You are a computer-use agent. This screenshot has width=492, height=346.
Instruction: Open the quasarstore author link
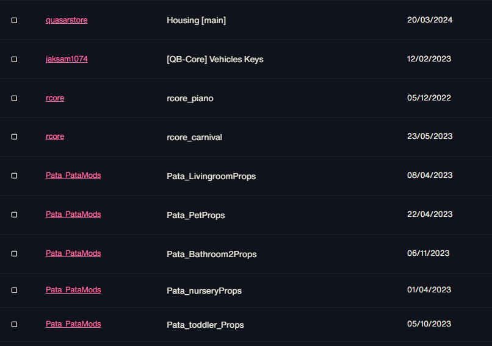pos(67,20)
